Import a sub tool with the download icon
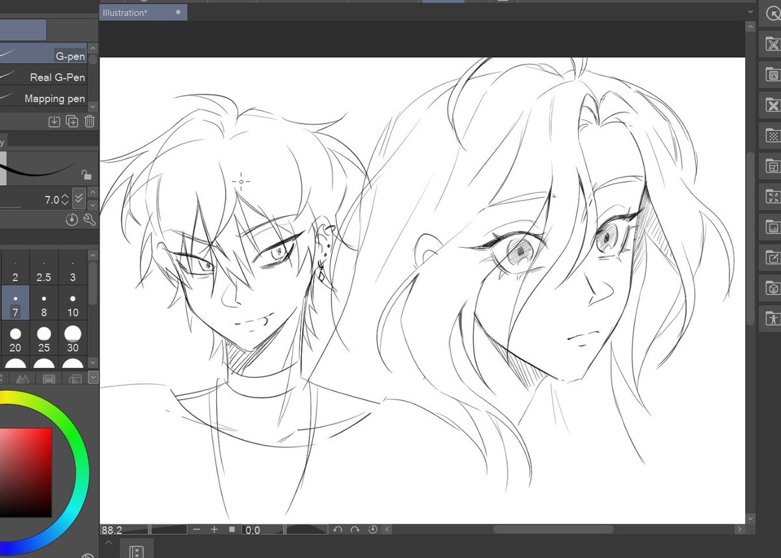 pos(53,121)
